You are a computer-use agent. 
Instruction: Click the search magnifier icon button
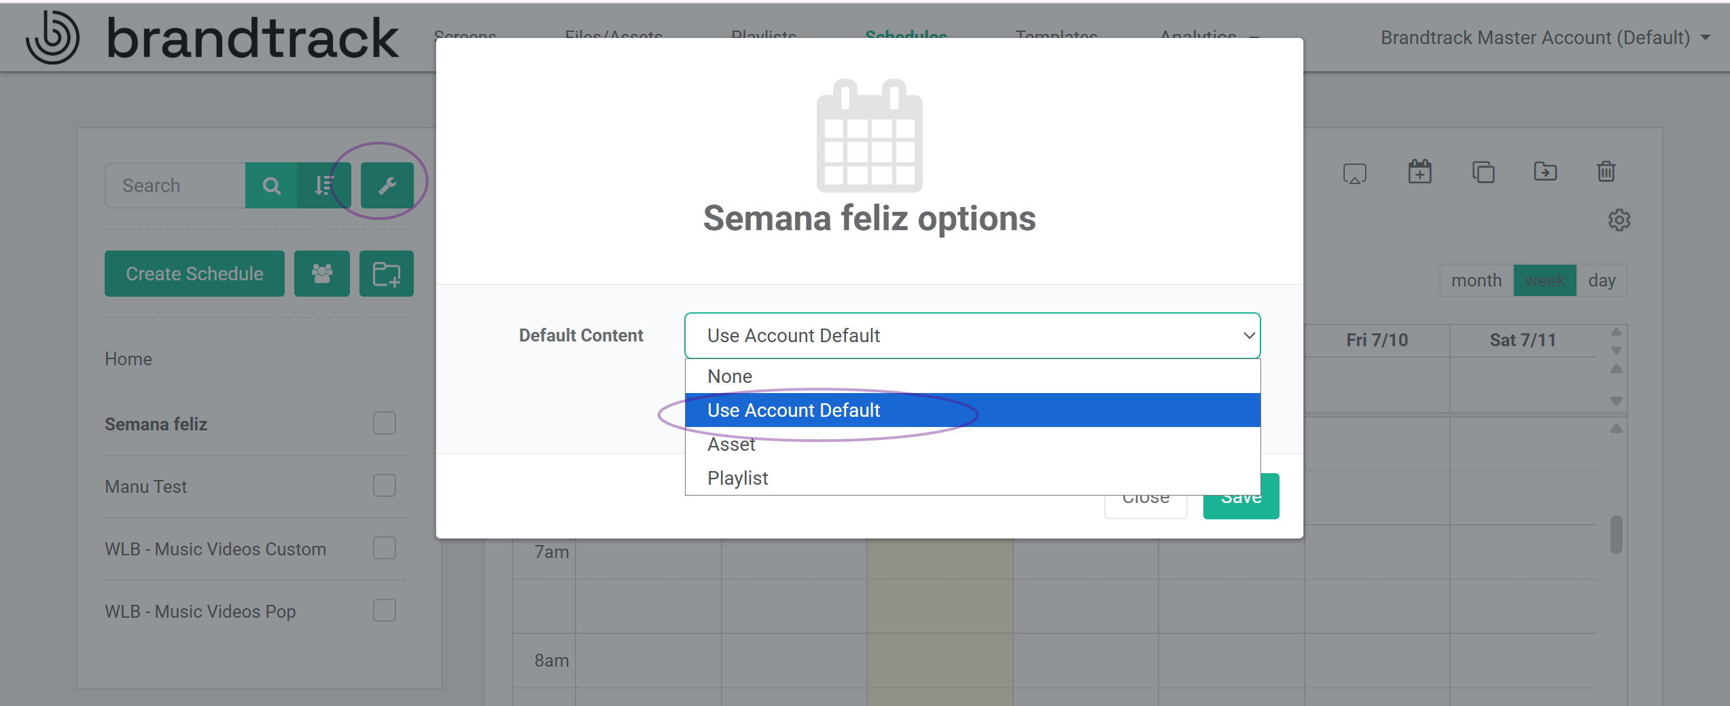(x=271, y=185)
